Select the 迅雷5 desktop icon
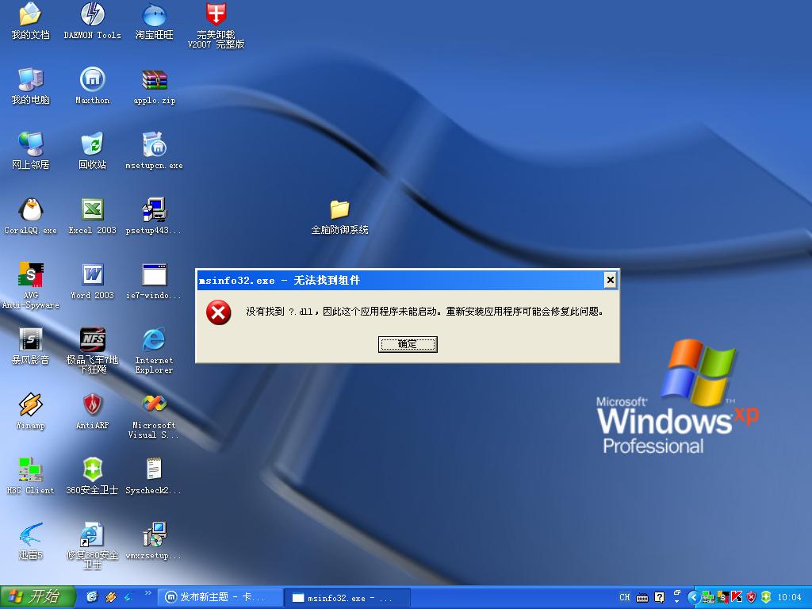This screenshot has width=812, height=609. coord(31,541)
